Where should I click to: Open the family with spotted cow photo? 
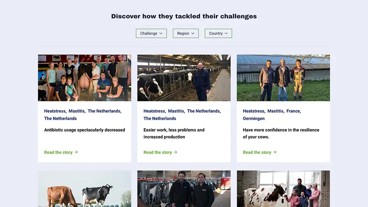coord(283,189)
